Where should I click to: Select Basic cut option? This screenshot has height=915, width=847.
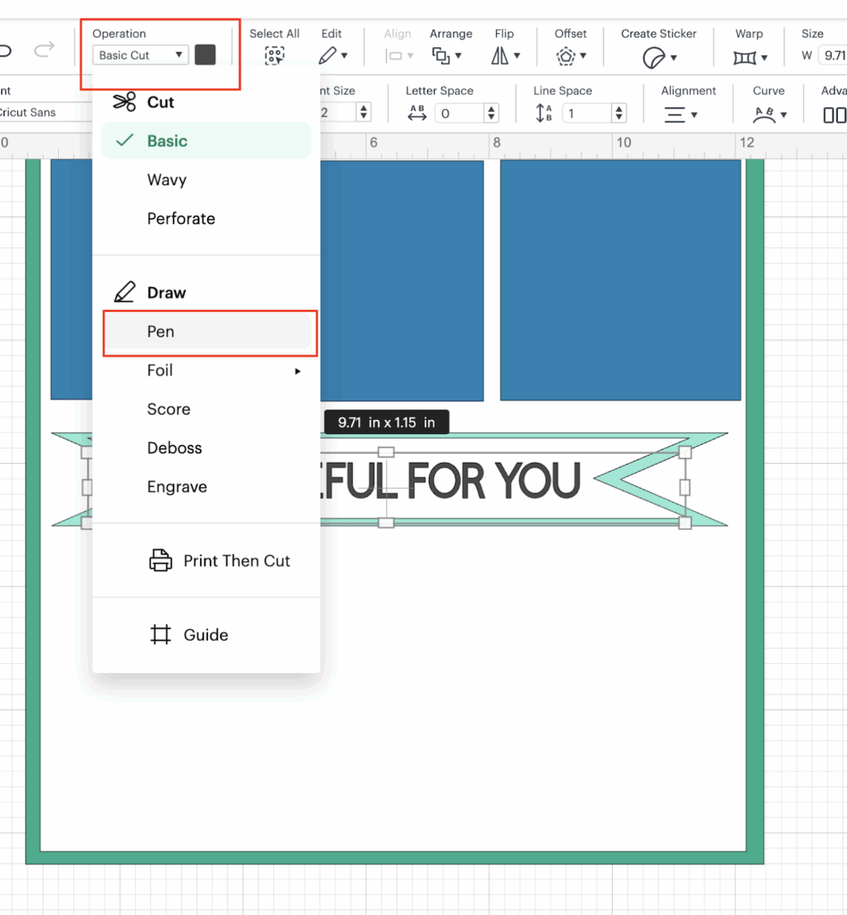point(206,140)
